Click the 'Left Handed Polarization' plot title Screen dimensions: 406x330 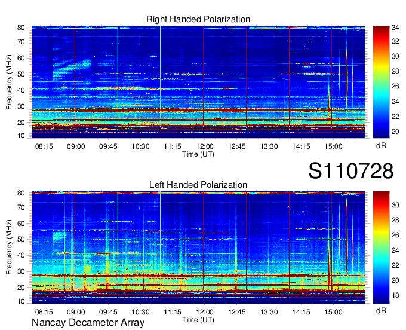(198, 185)
